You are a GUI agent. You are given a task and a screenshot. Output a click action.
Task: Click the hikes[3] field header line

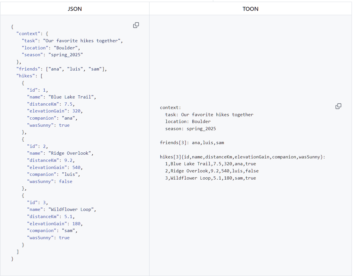pos(242,157)
